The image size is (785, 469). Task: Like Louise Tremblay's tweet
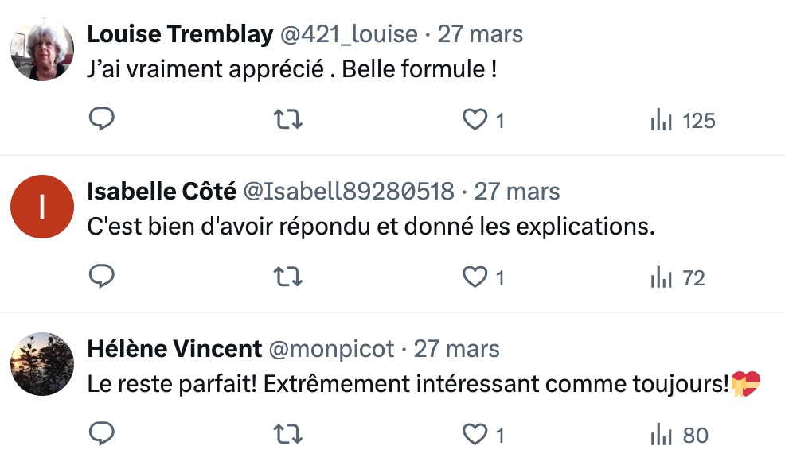pos(475,120)
